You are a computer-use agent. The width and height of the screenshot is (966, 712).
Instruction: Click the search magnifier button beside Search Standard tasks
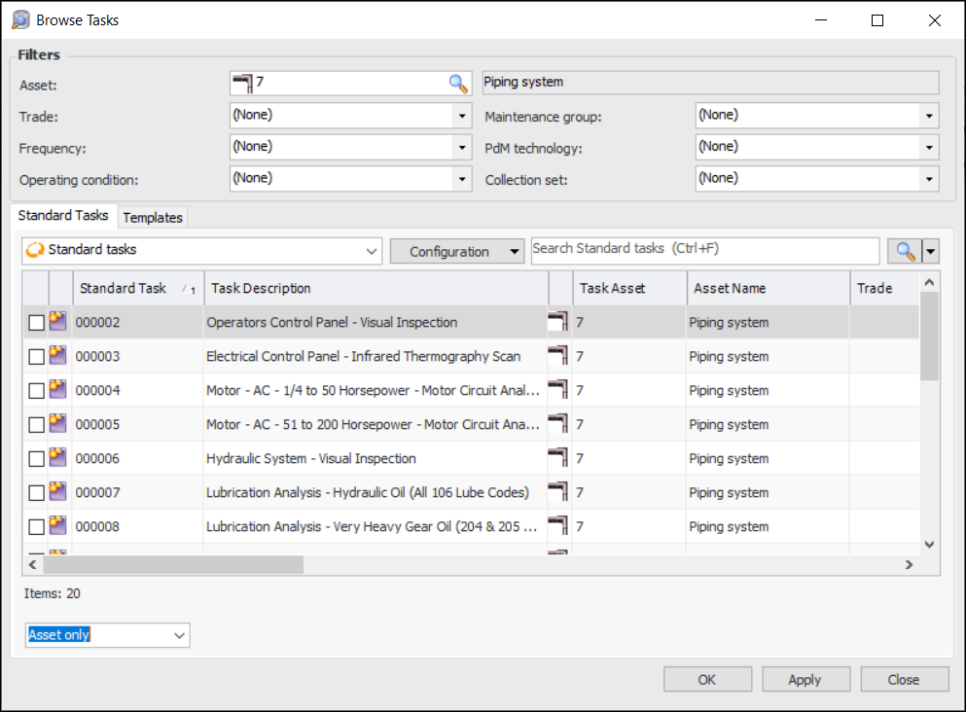906,251
